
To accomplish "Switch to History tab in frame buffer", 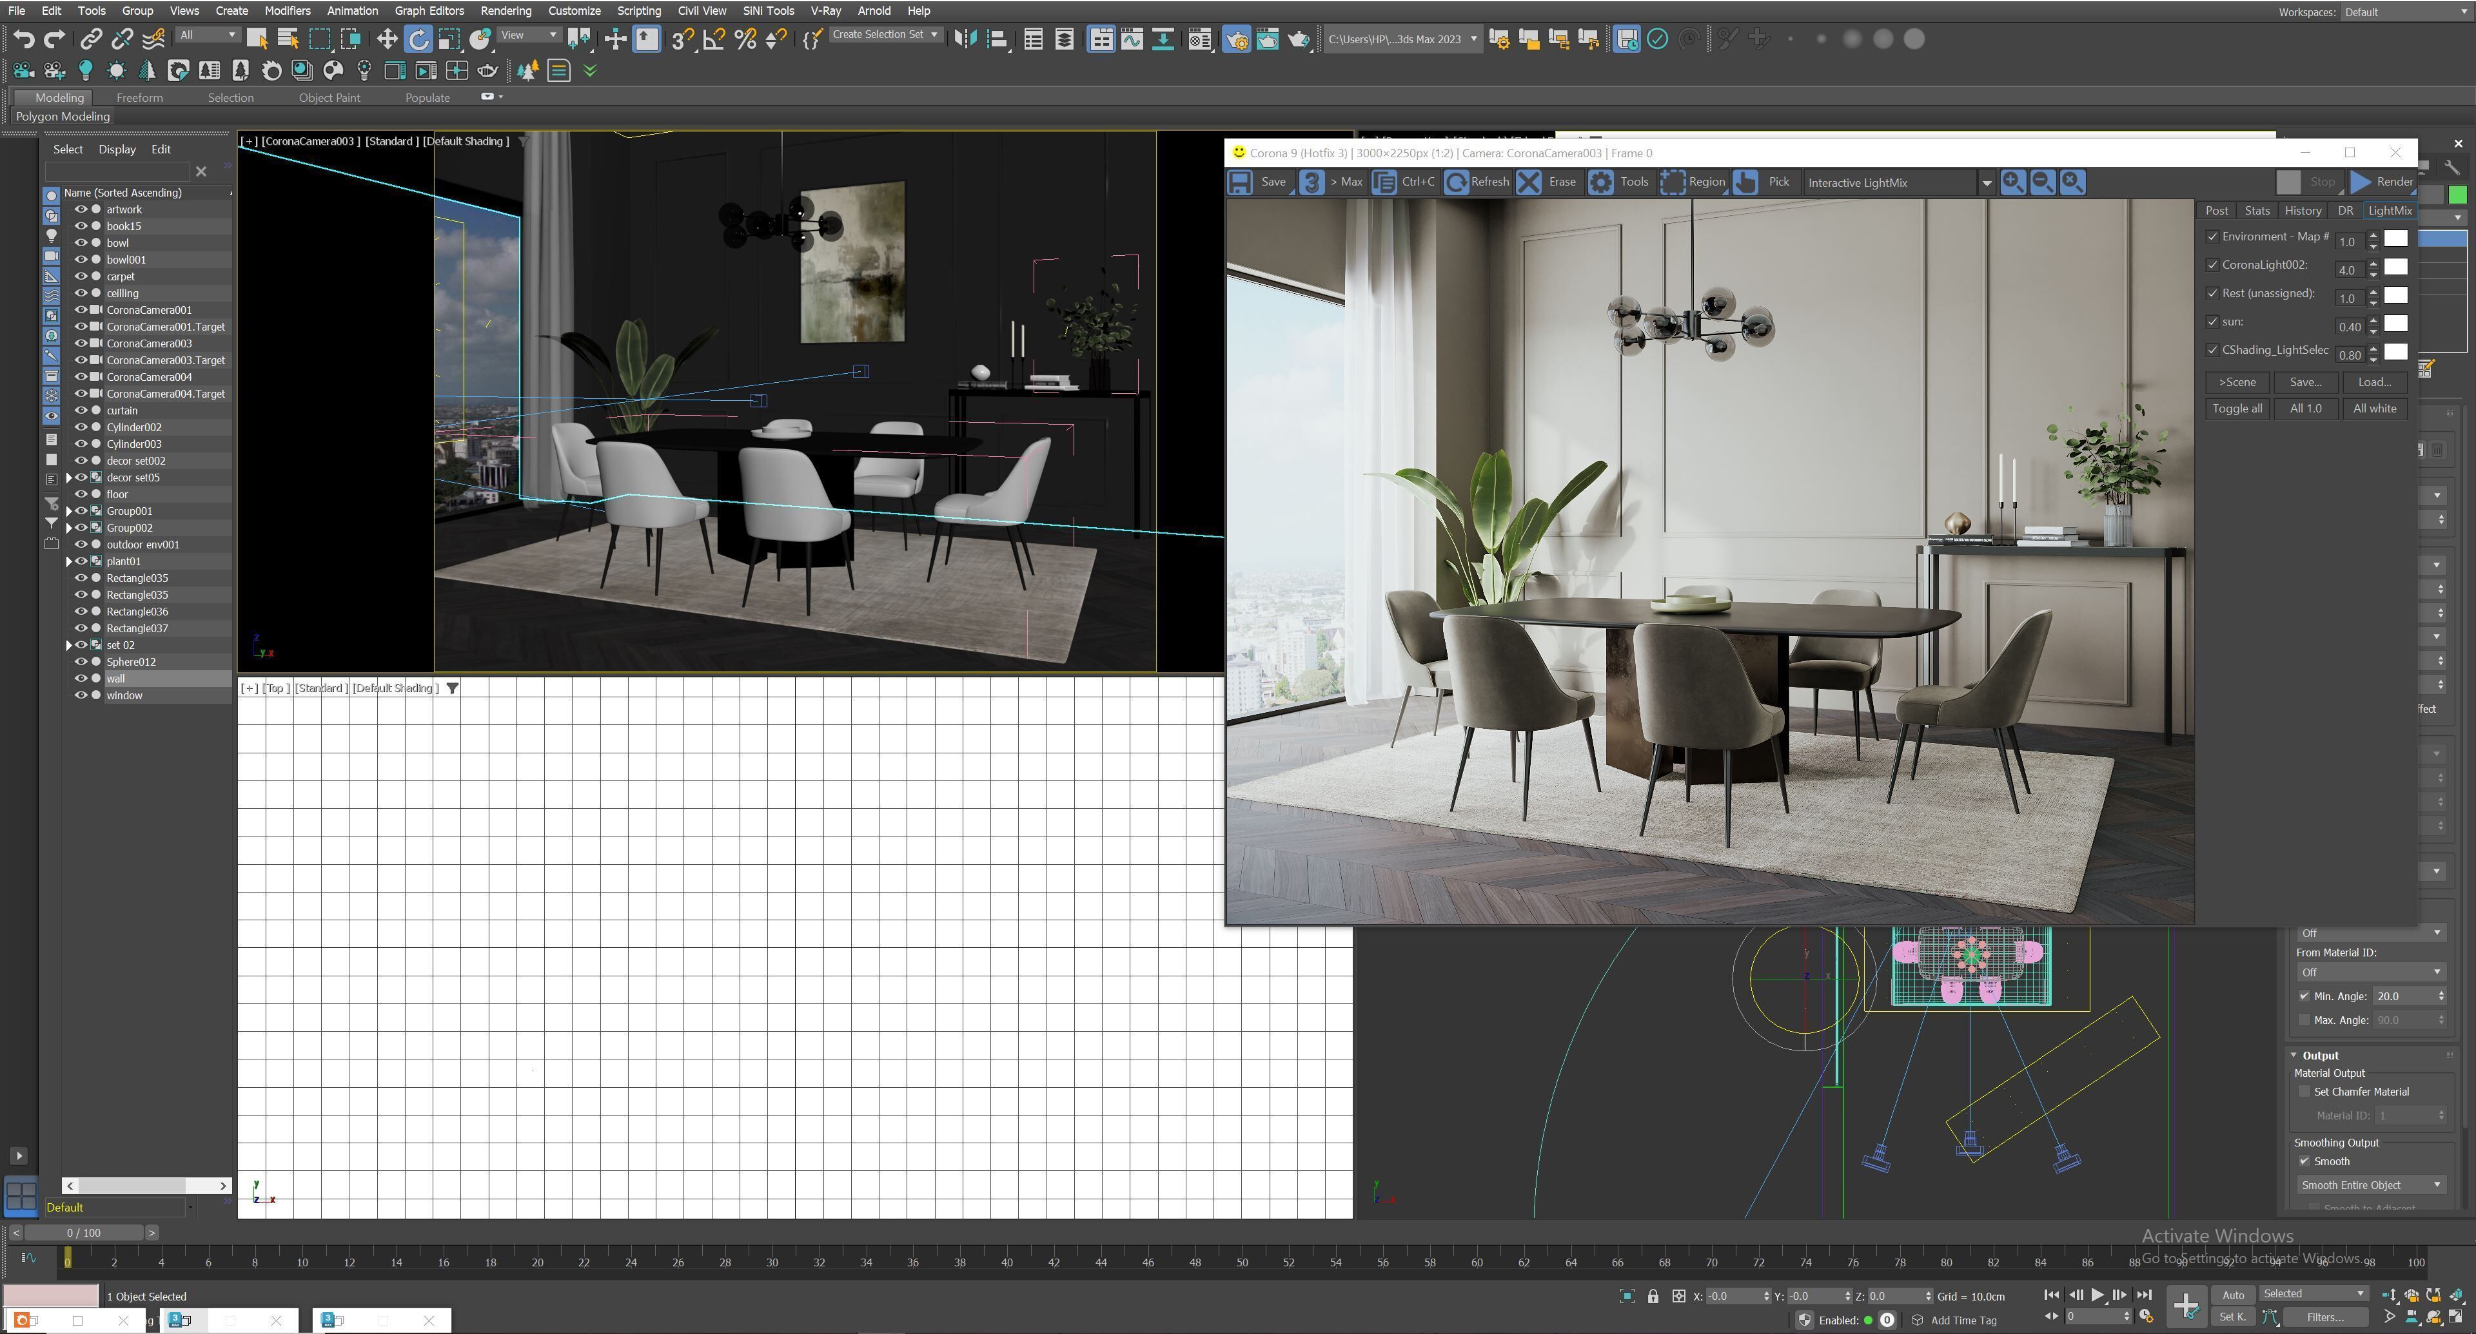I will click(2302, 210).
